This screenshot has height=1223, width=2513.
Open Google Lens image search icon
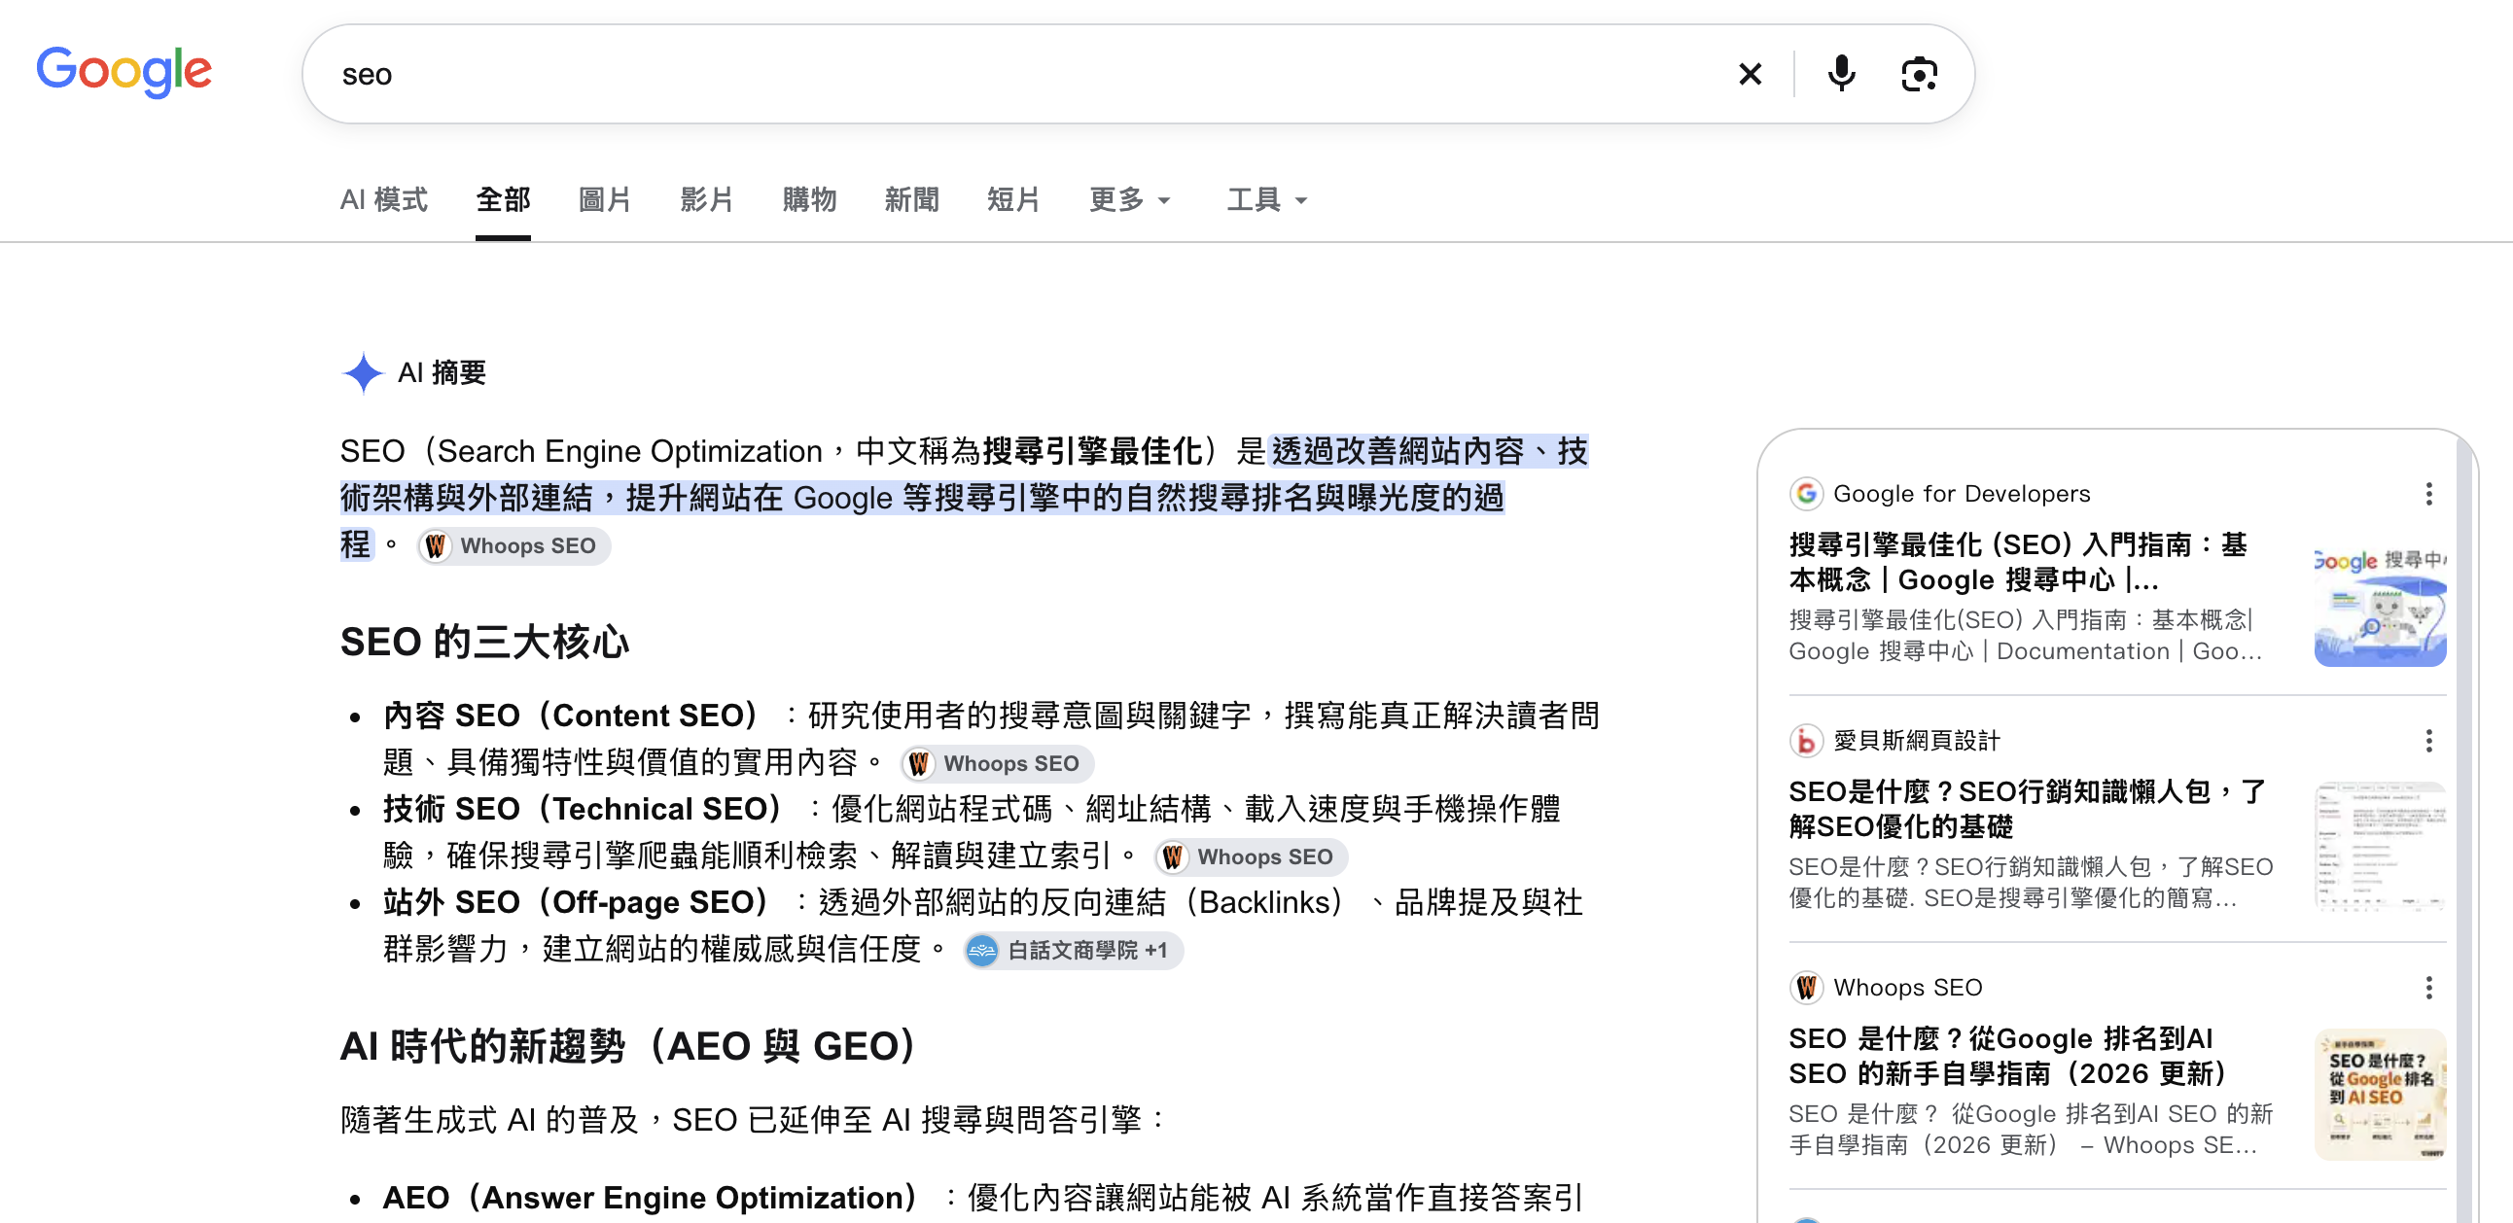1919,74
